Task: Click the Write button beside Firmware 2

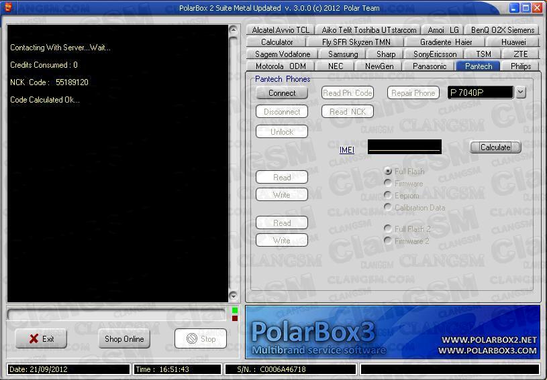Action: click(x=282, y=241)
